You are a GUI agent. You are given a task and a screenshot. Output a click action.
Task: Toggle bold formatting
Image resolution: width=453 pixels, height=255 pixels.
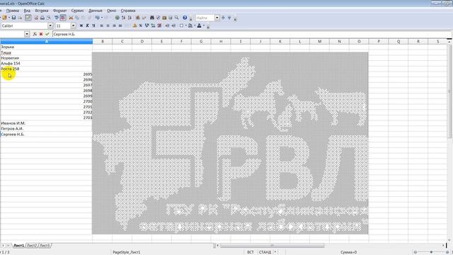click(x=81, y=25)
